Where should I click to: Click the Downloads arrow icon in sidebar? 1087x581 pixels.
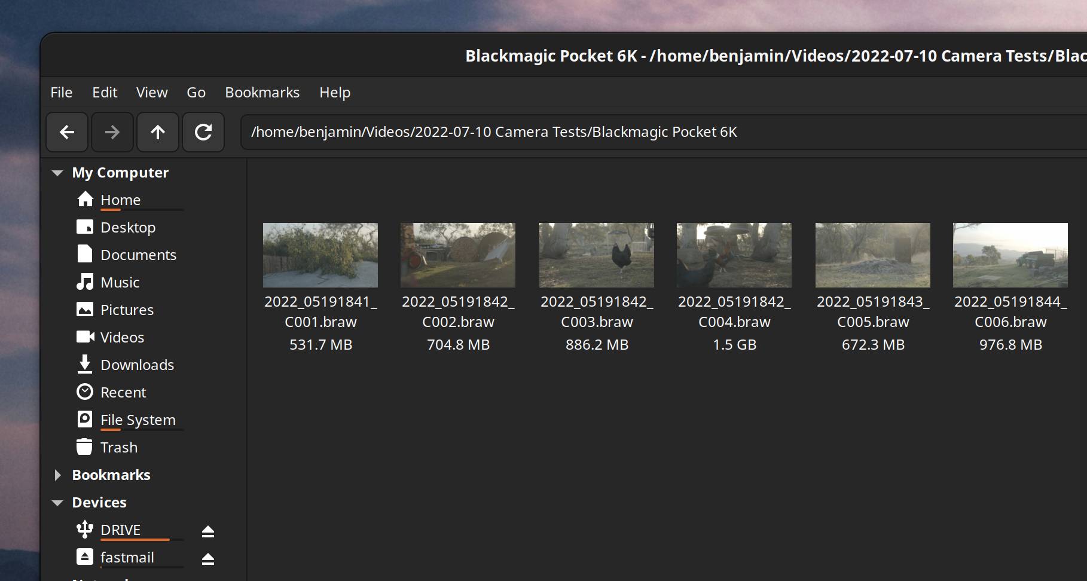pyautogui.click(x=85, y=364)
